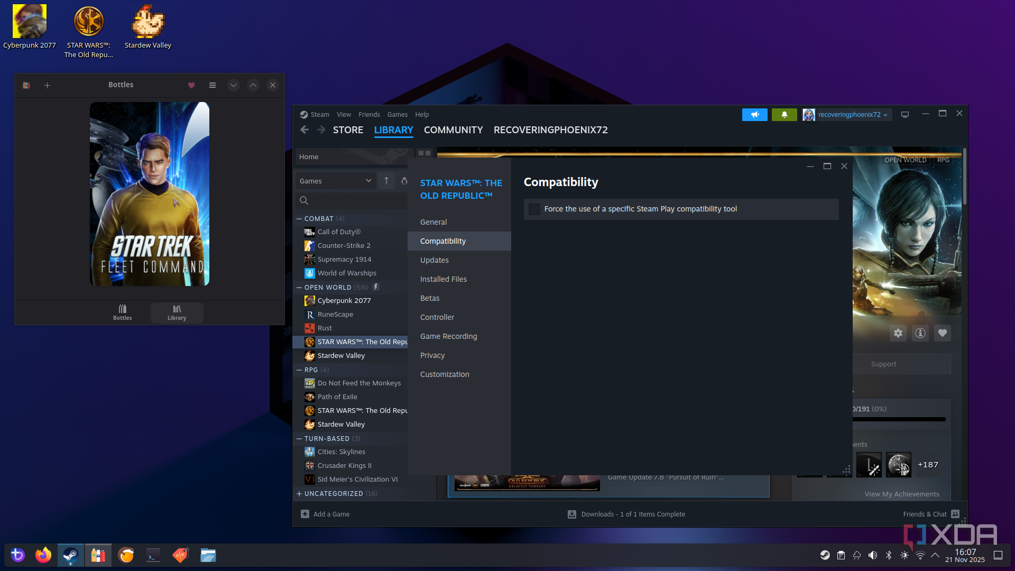Go back with the Steam back arrow
1015x571 pixels.
[x=304, y=130]
